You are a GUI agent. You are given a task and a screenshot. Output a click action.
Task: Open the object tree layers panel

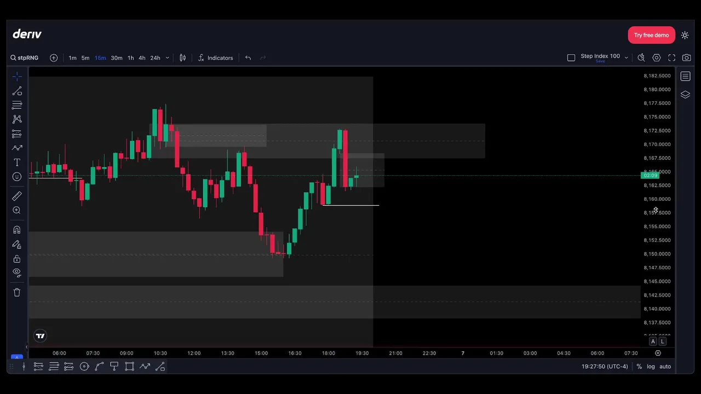686,95
